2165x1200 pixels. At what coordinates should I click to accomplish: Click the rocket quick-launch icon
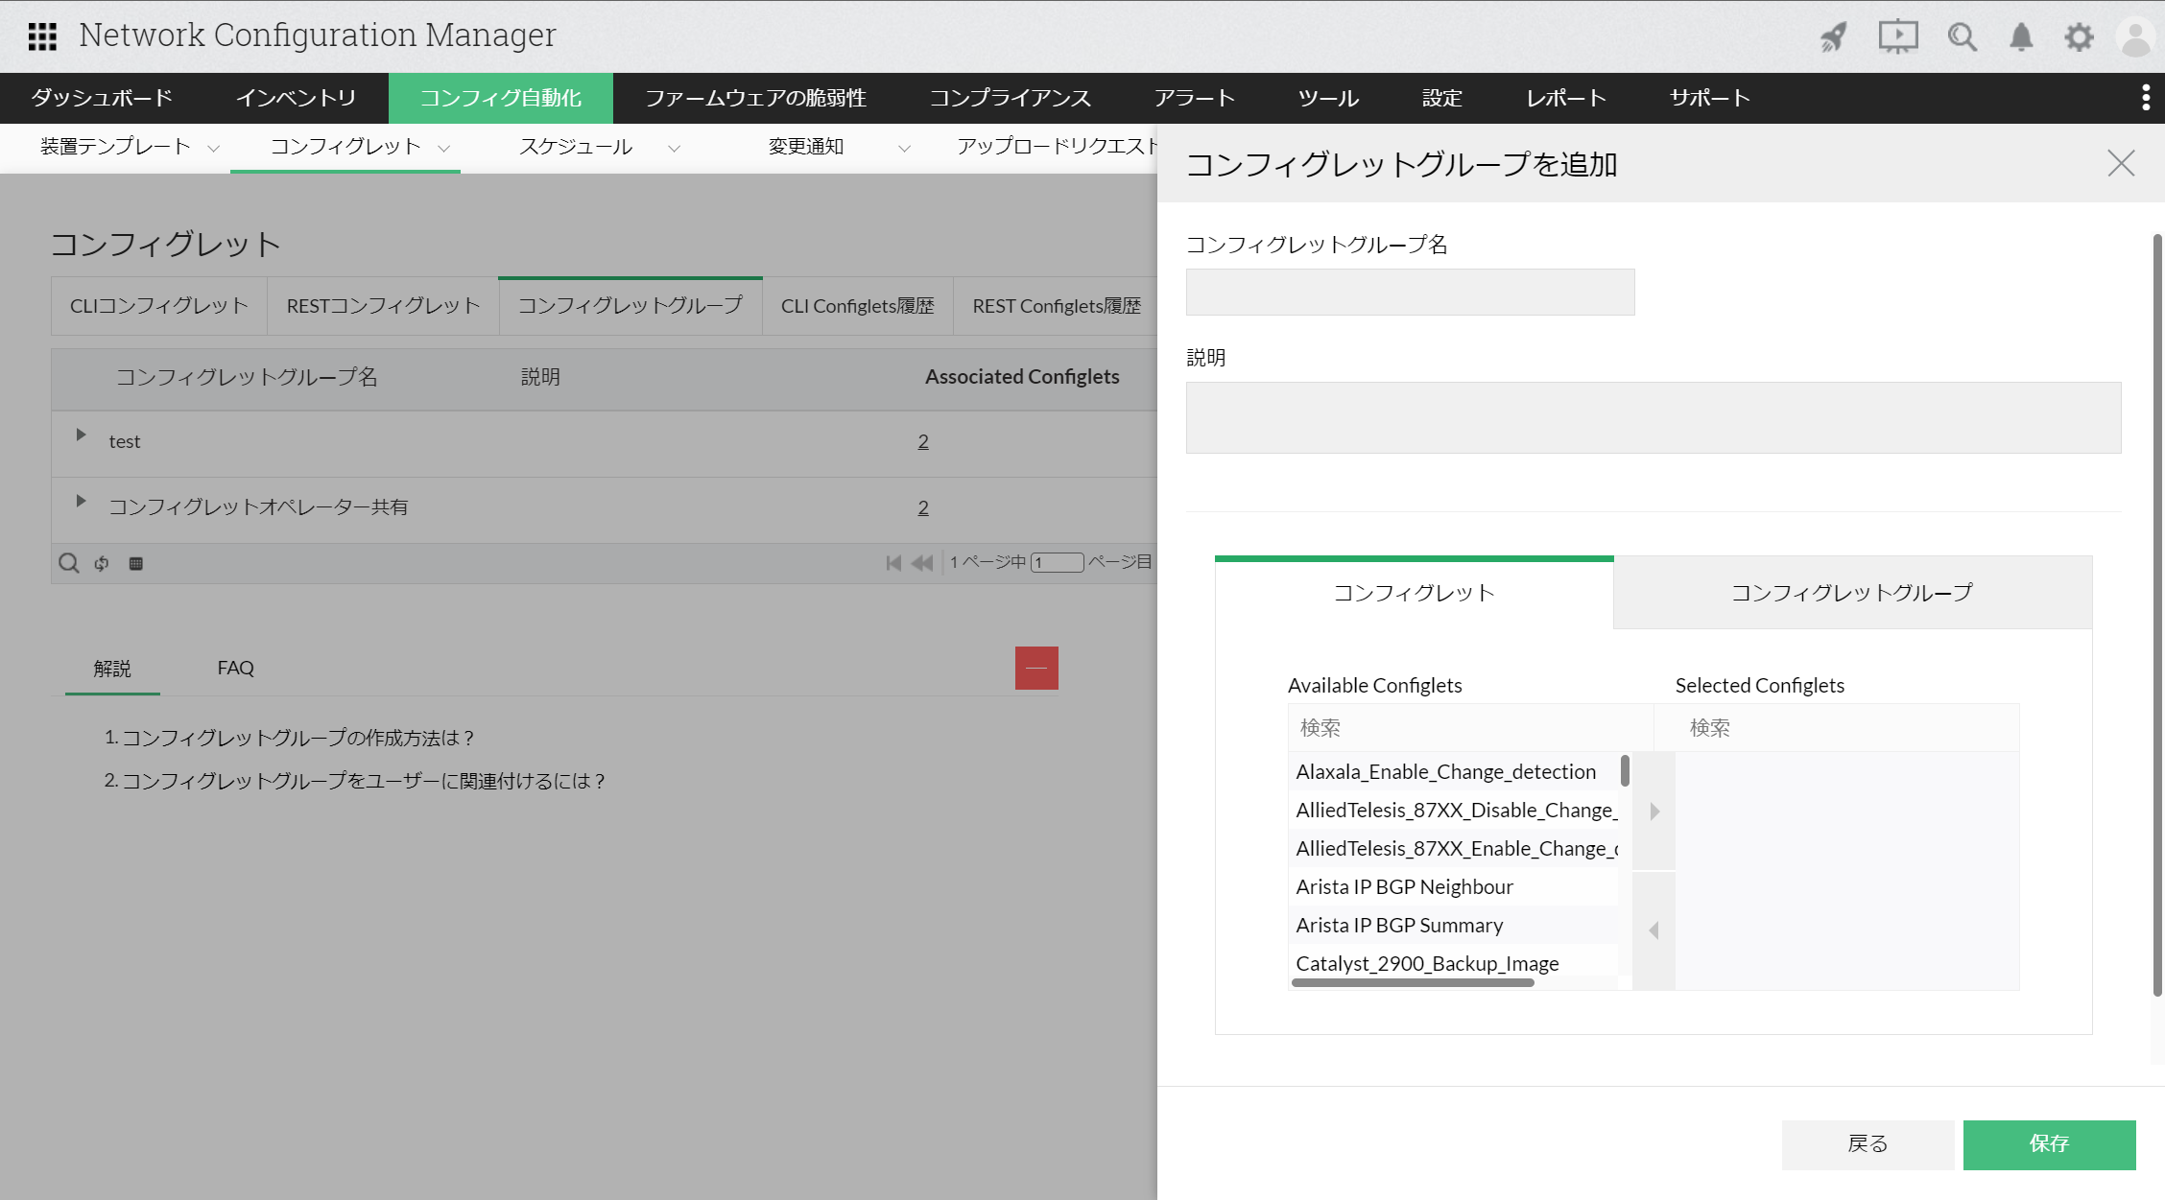(x=1834, y=36)
